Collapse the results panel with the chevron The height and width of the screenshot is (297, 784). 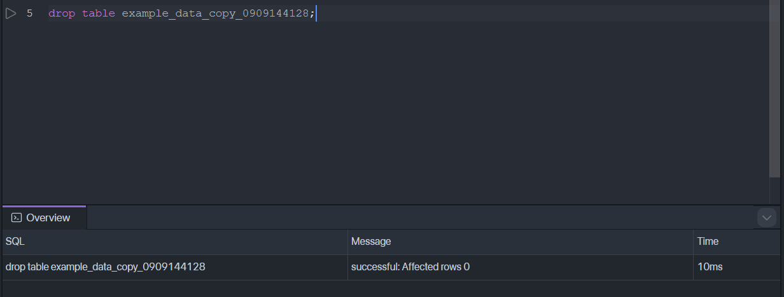(x=767, y=218)
